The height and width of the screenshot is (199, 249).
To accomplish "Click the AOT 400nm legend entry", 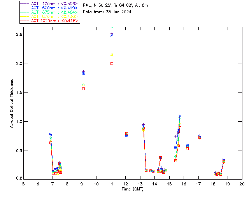I will [x=49, y=3].
